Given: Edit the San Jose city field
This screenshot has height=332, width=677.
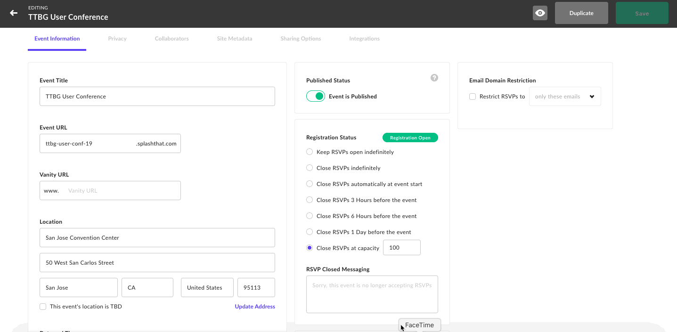Looking at the screenshot, I should (79, 287).
